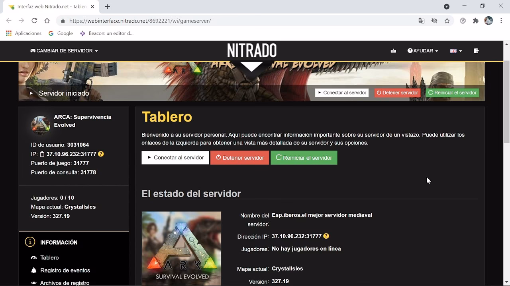This screenshot has height=286, width=510.
Task: Click the help icon beside Dirección IP
Action: coord(326,236)
